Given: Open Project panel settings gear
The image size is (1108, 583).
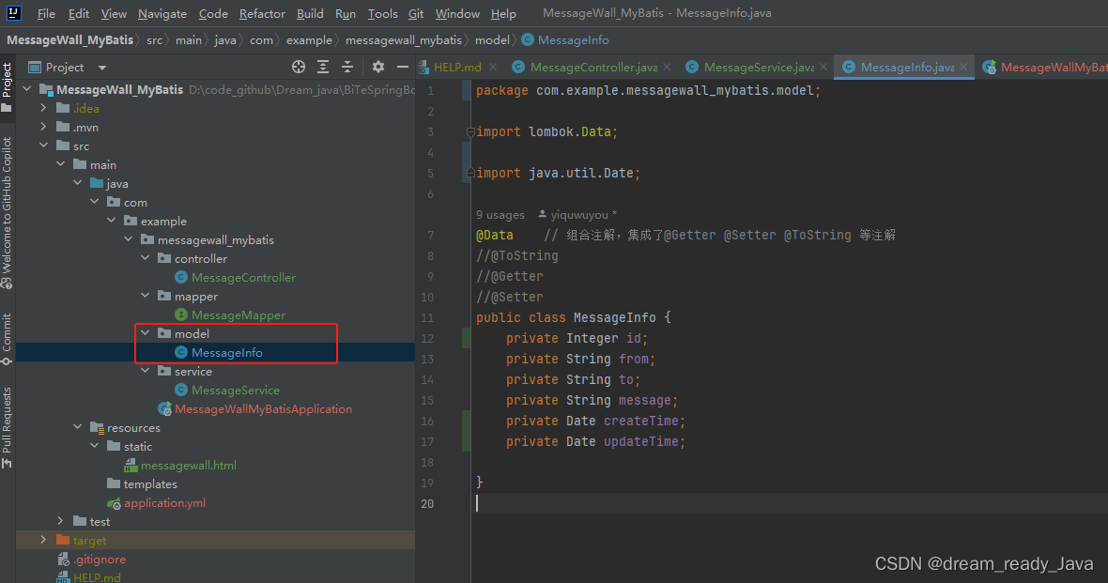Looking at the screenshot, I should click(x=378, y=68).
